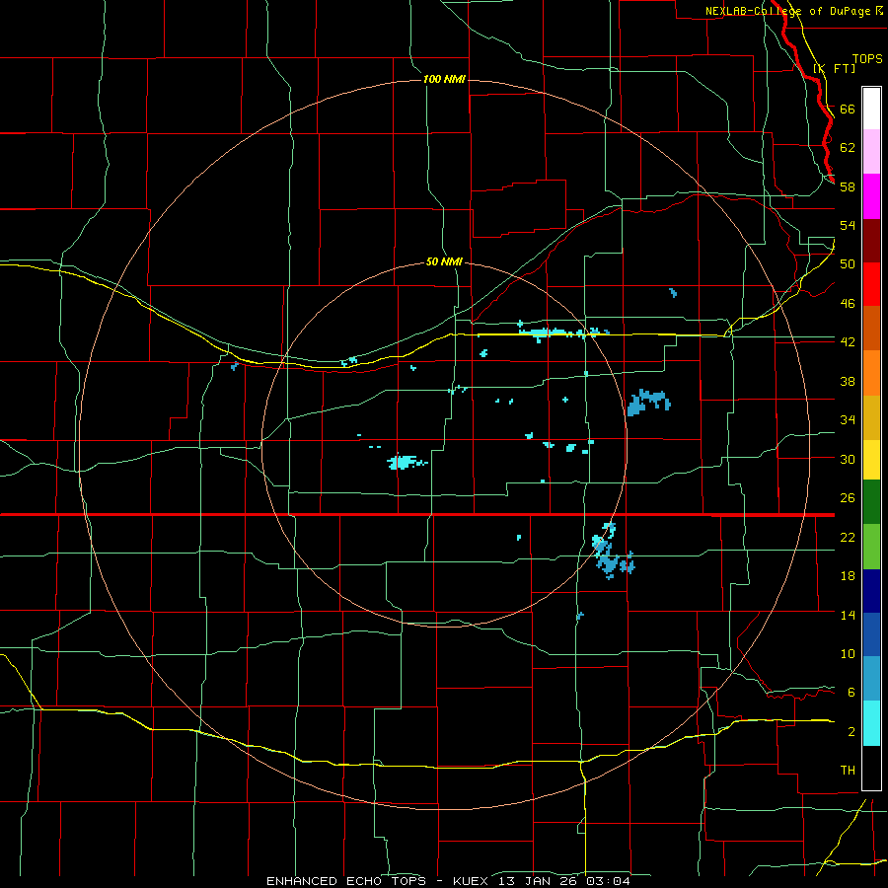Select the gold legend swatch
This screenshot has width=888, height=888.
871,417
